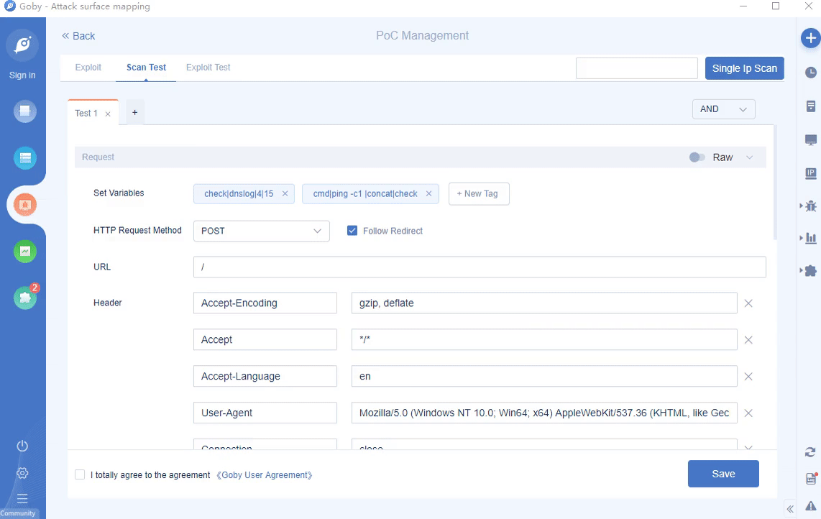
Task: Click the URL input field
Action: tap(479, 267)
